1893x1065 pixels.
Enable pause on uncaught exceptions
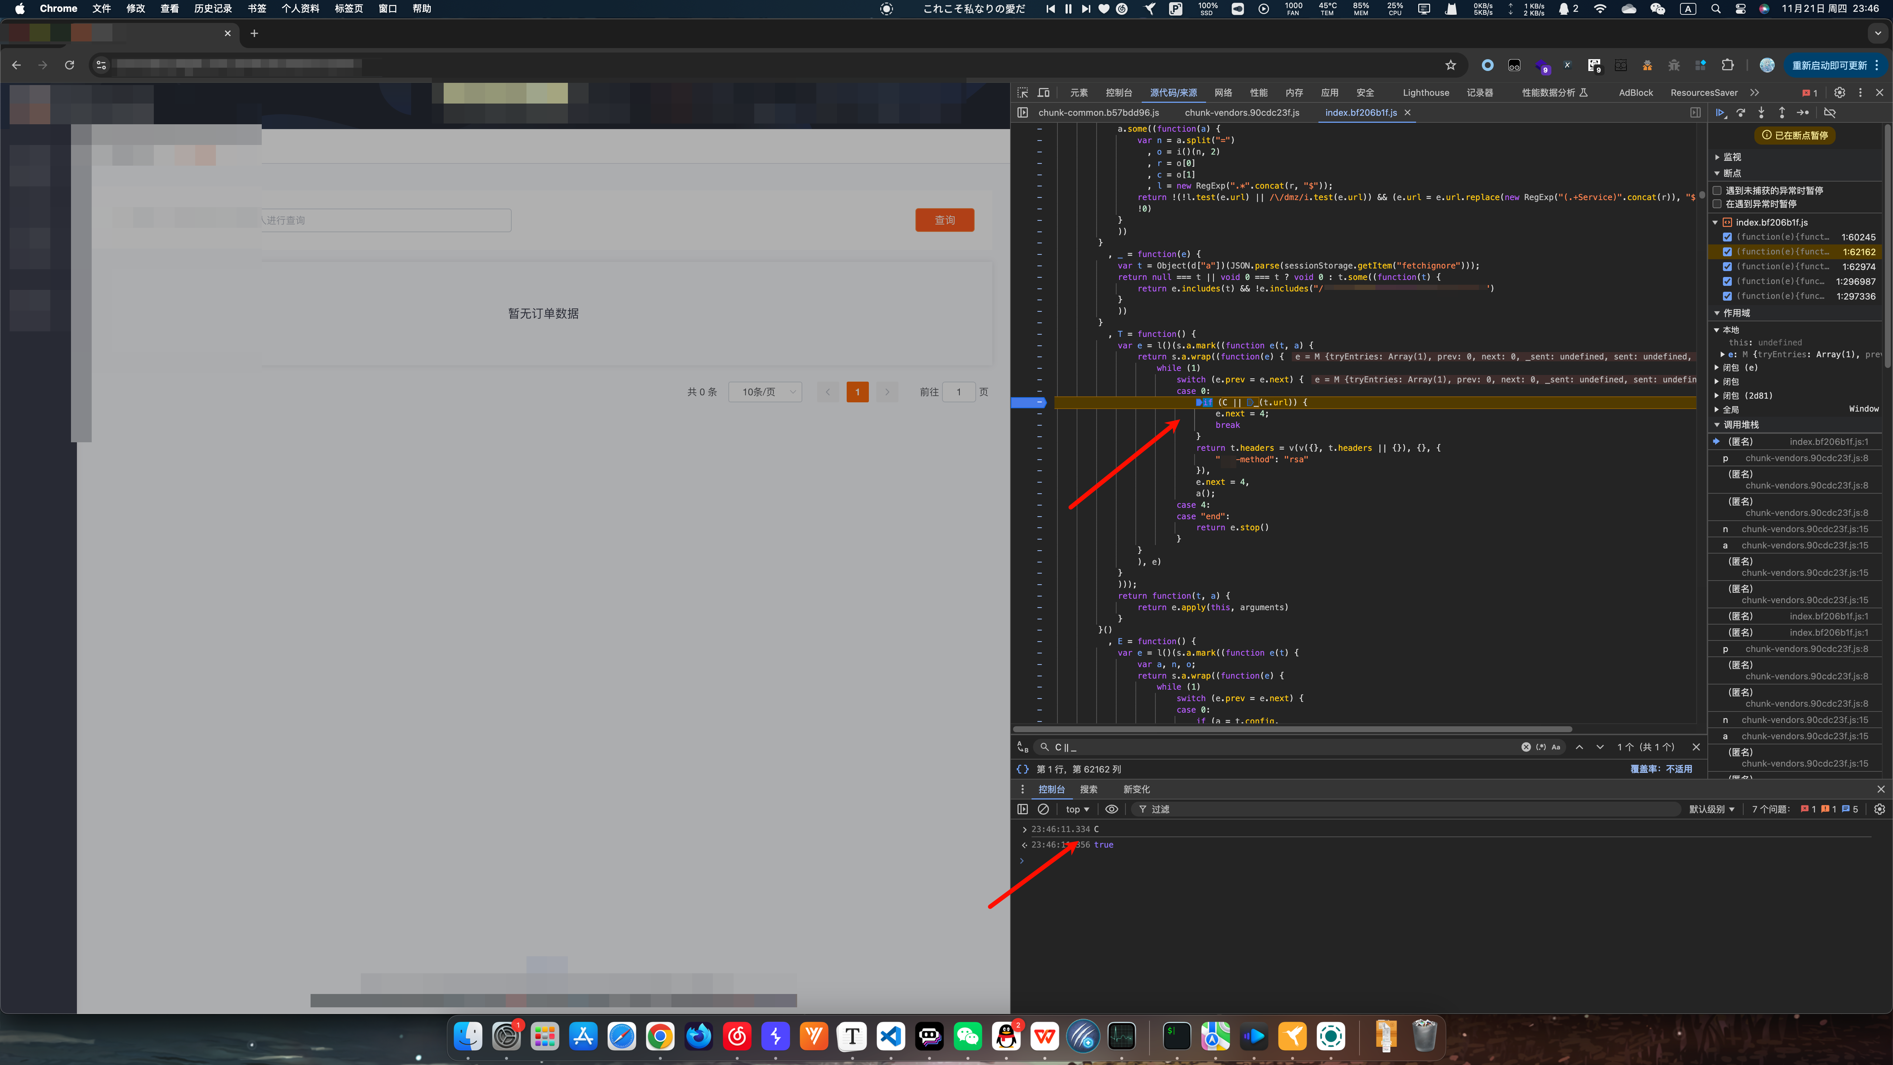(x=1717, y=190)
